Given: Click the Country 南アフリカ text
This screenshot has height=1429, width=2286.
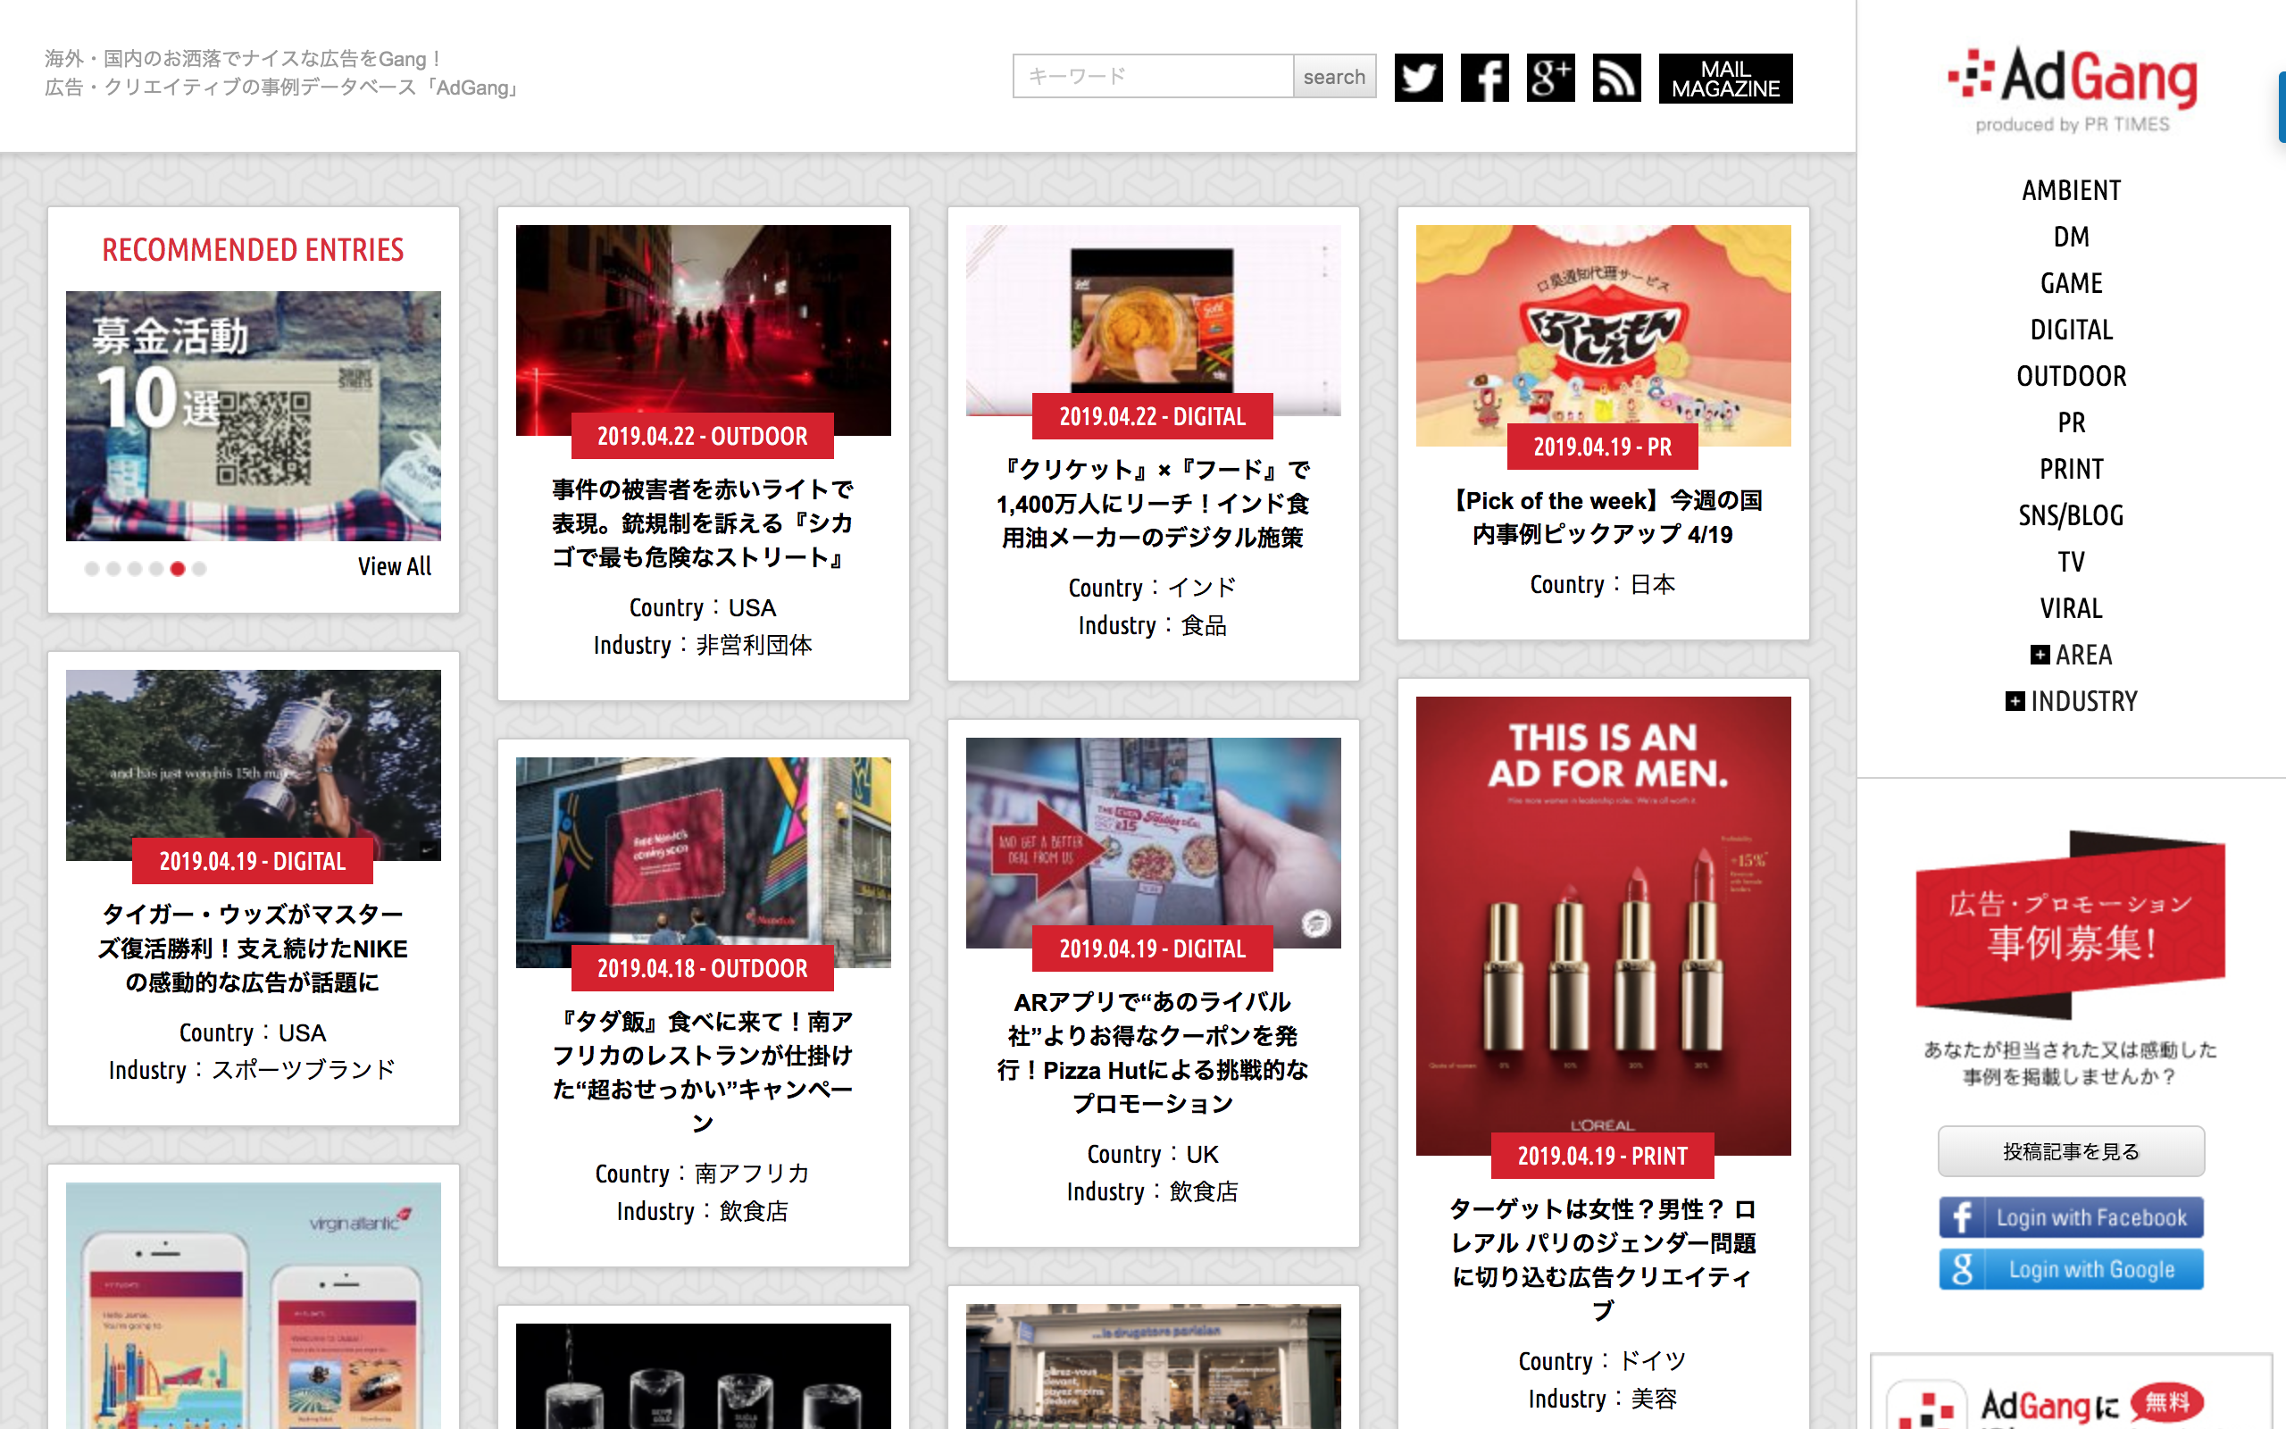Looking at the screenshot, I should tap(703, 1173).
